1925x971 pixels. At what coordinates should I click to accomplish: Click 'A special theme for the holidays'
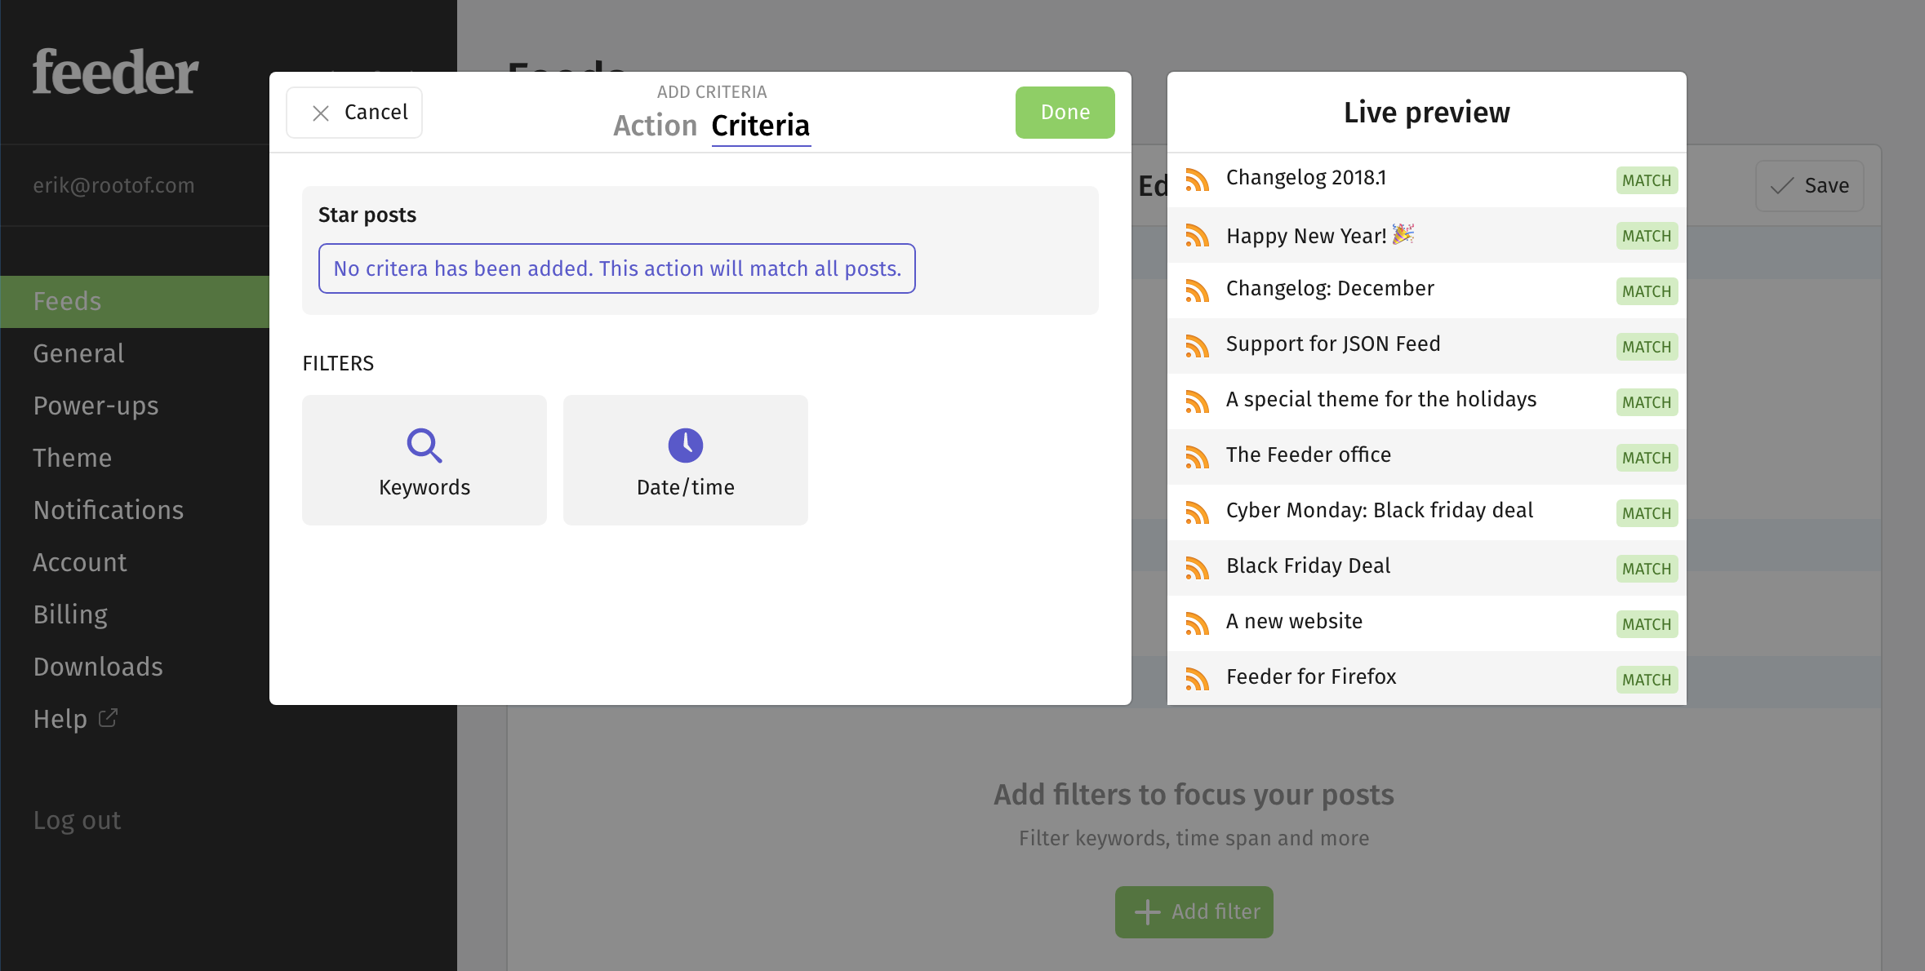click(x=1381, y=400)
